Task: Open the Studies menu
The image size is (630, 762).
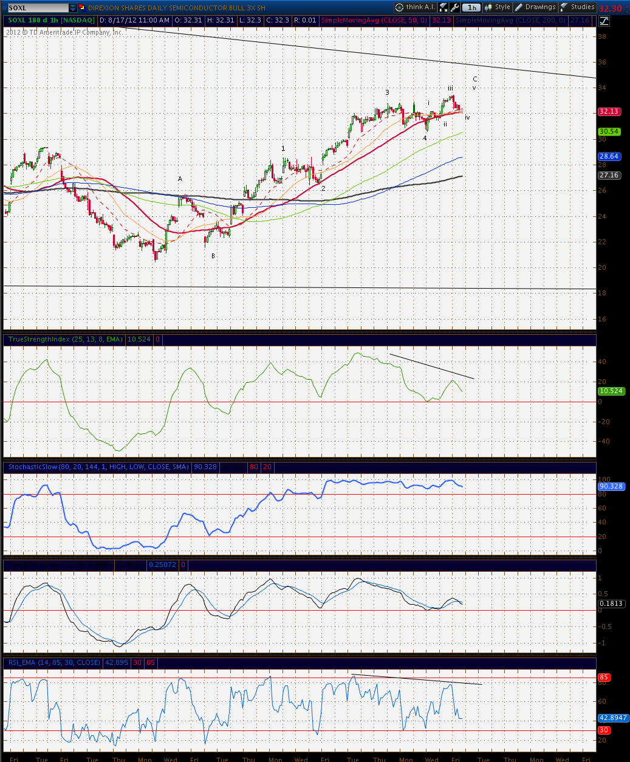Action: tap(577, 7)
